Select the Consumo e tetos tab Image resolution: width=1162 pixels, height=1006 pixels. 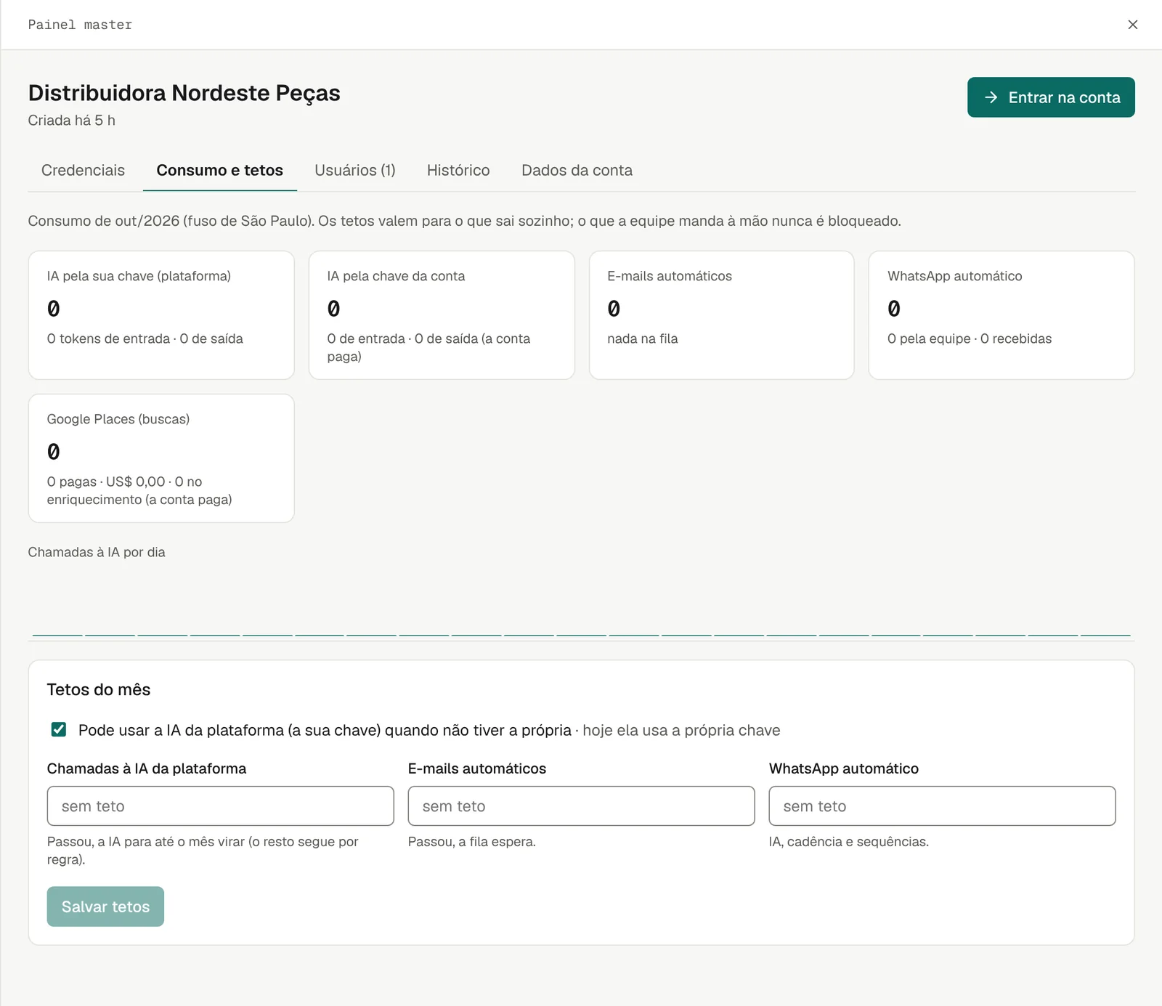coord(220,170)
